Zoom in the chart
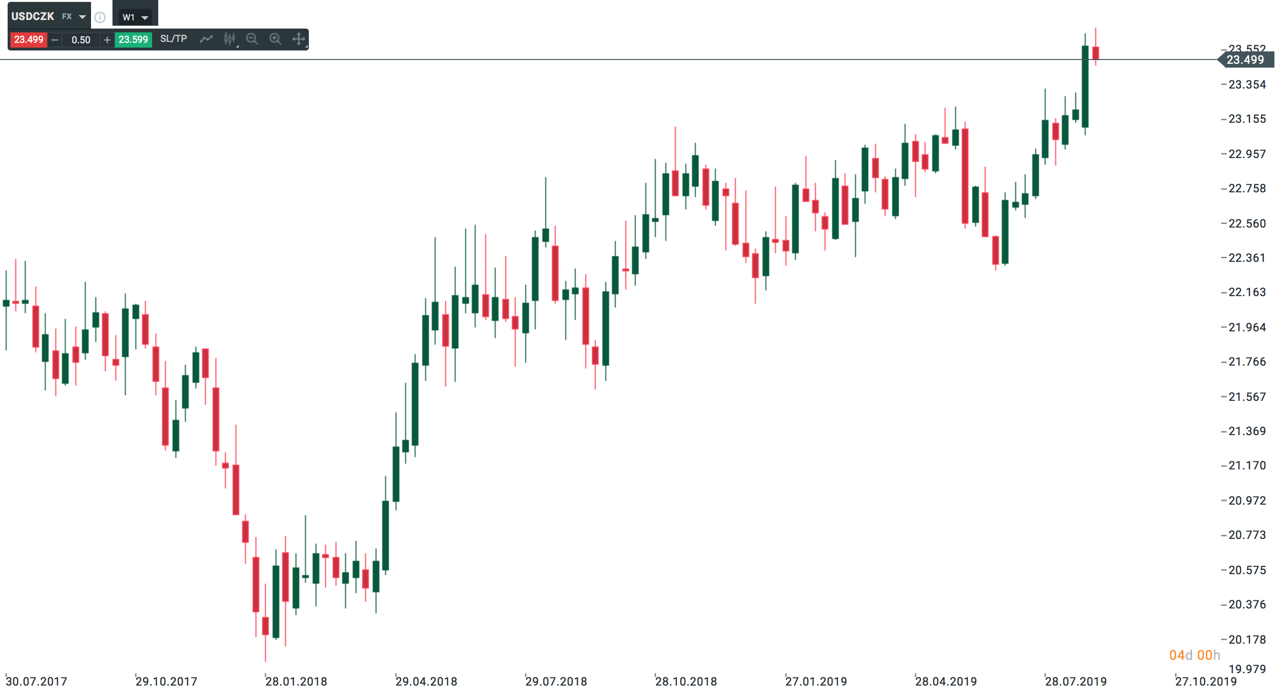 click(275, 39)
